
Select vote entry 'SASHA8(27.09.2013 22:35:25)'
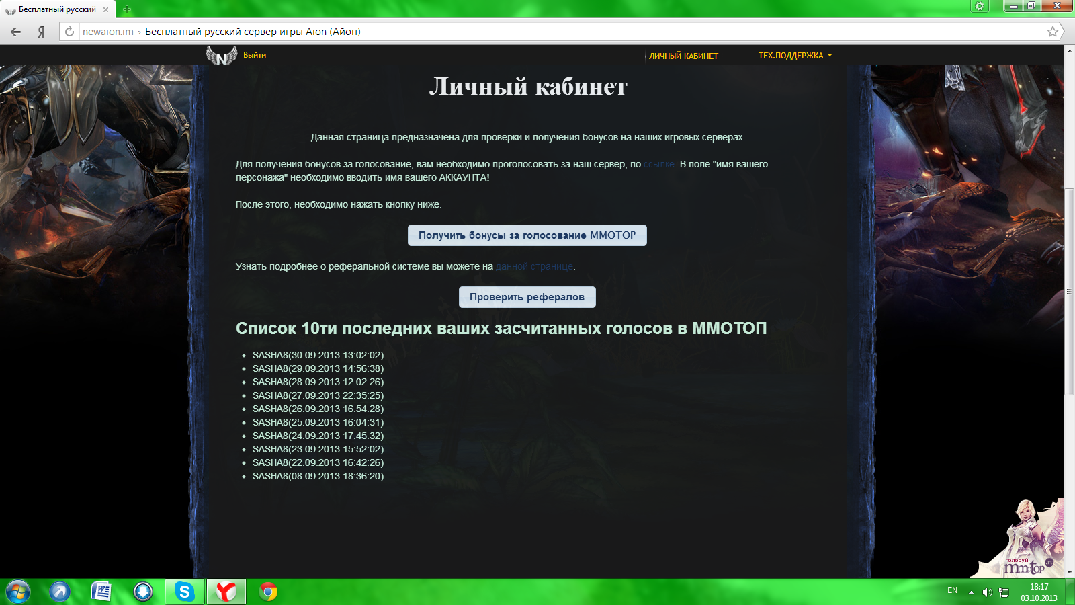click(318, 395)
